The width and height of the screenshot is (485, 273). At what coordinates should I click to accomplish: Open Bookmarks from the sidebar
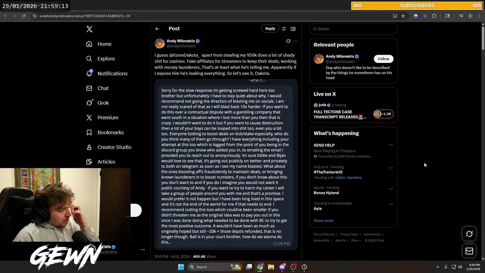[x=105, y=132]
